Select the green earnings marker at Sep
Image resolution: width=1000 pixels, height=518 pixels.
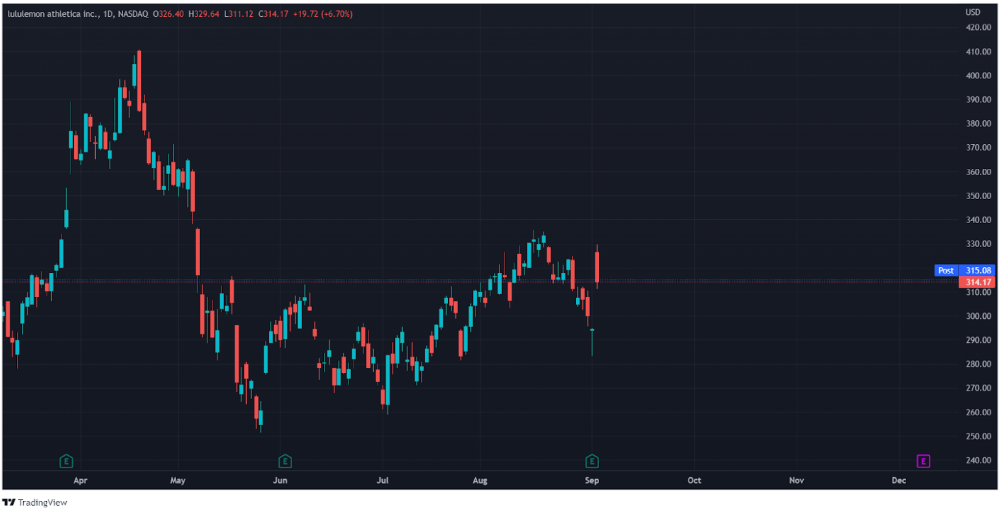click(x=592, y=462)
